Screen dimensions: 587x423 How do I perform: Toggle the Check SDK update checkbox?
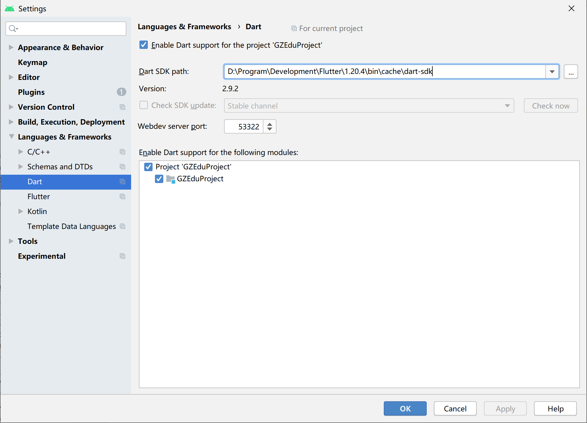click(144, 105)
